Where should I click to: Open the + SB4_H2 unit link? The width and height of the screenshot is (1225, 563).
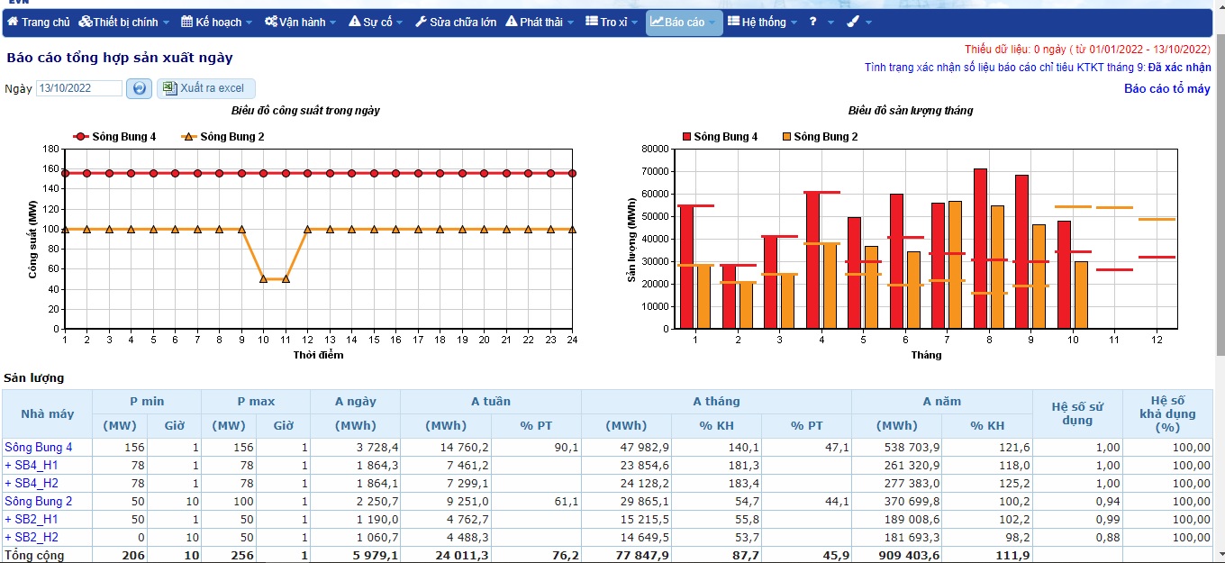[32, 483]
